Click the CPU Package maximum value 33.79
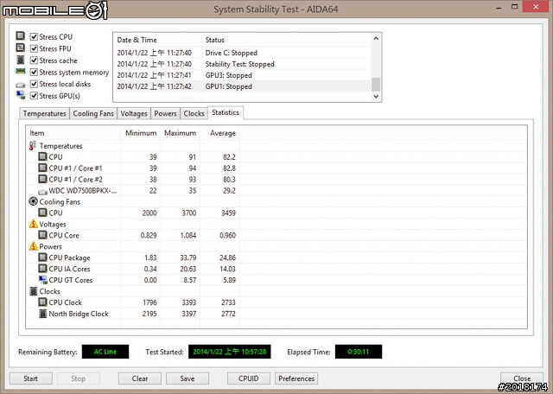Screen dimensions: 553x394 tap(188, 257)
